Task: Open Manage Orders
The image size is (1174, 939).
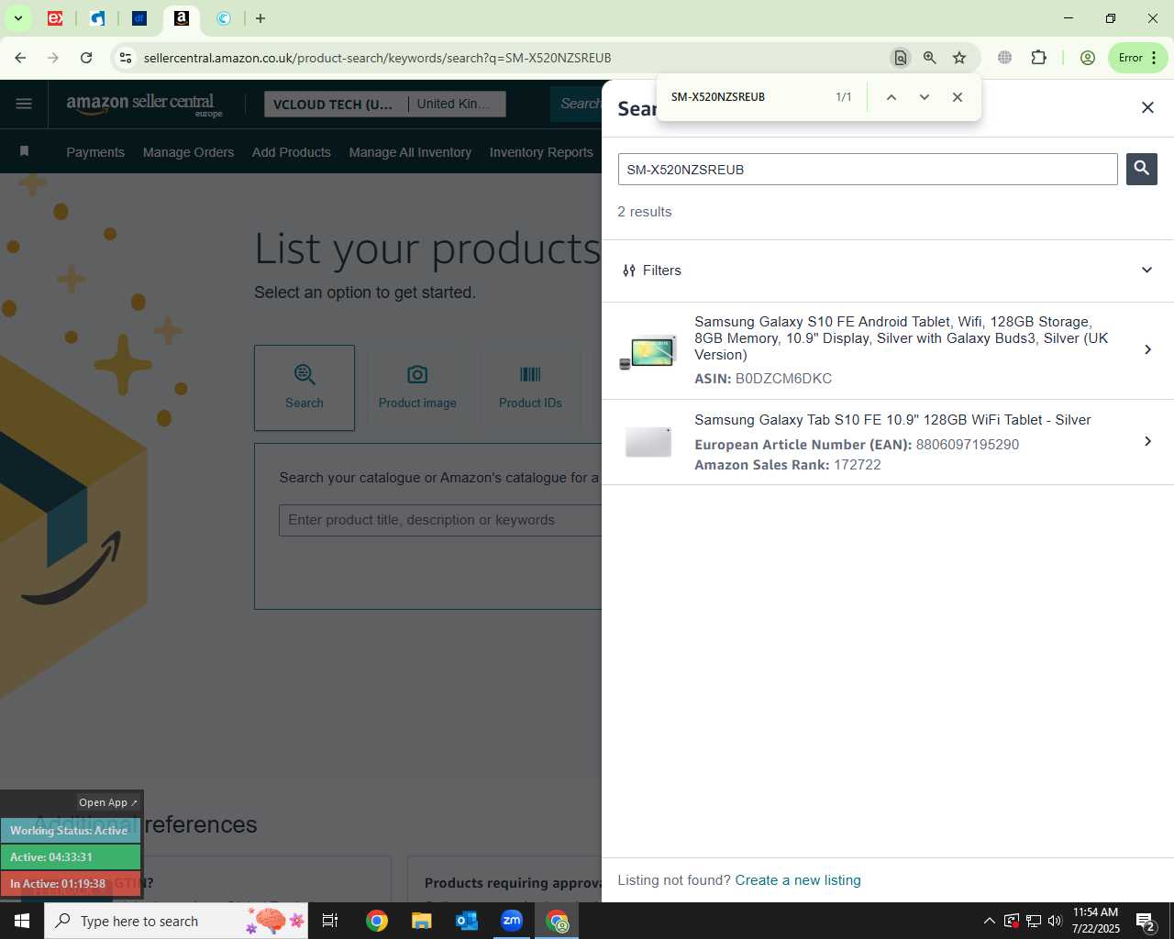Action: 188,152
